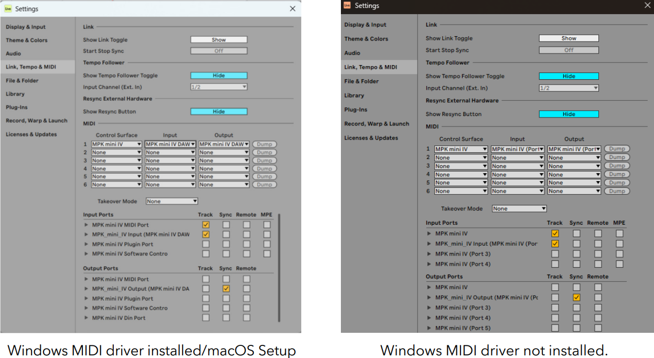Enable MPE for MPK mini IV MIDI Port input
The width and height of the screenshot is (654, 358).
(267, 225)
